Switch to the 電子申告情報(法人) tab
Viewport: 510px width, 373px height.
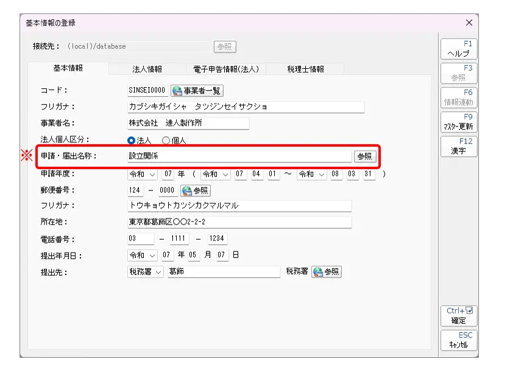[226, 69]
